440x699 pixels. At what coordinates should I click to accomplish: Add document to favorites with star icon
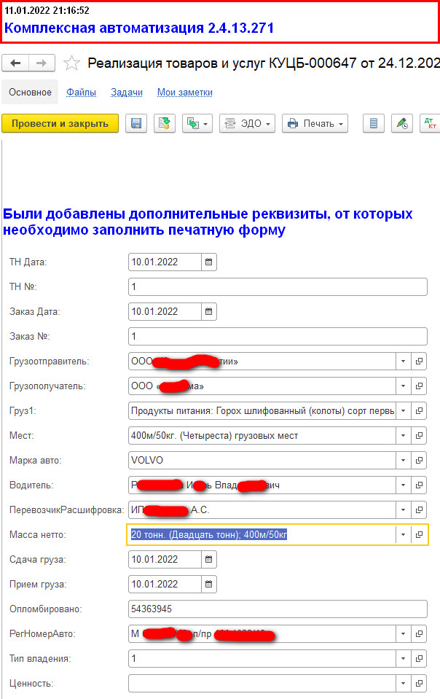71,63
